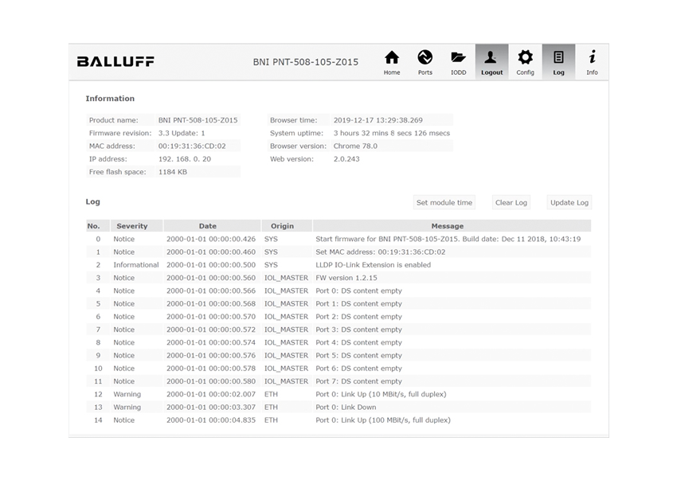Click the Log section heading
Viewport: 677px width, 480px height.
click(x=92, y=201)
